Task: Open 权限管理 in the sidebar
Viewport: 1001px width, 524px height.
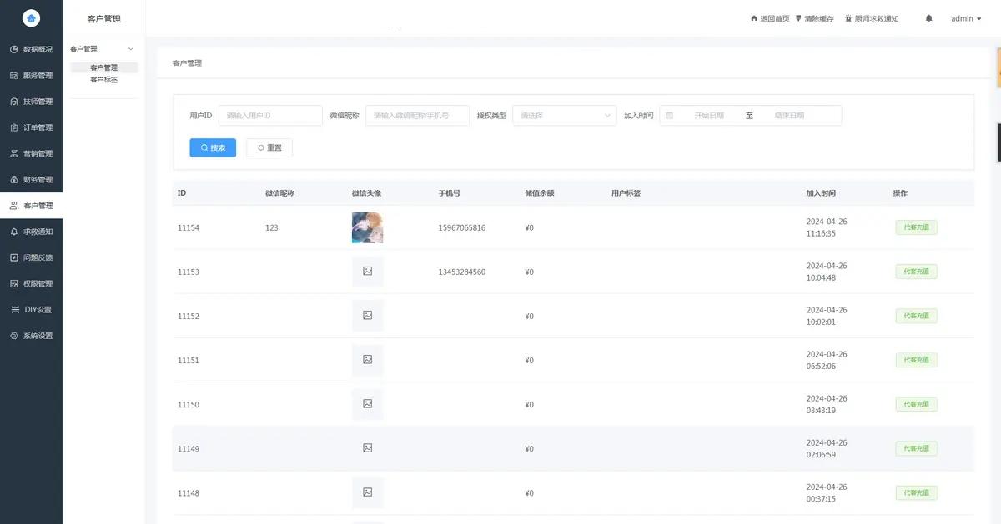Action: (x=31, y=283)
